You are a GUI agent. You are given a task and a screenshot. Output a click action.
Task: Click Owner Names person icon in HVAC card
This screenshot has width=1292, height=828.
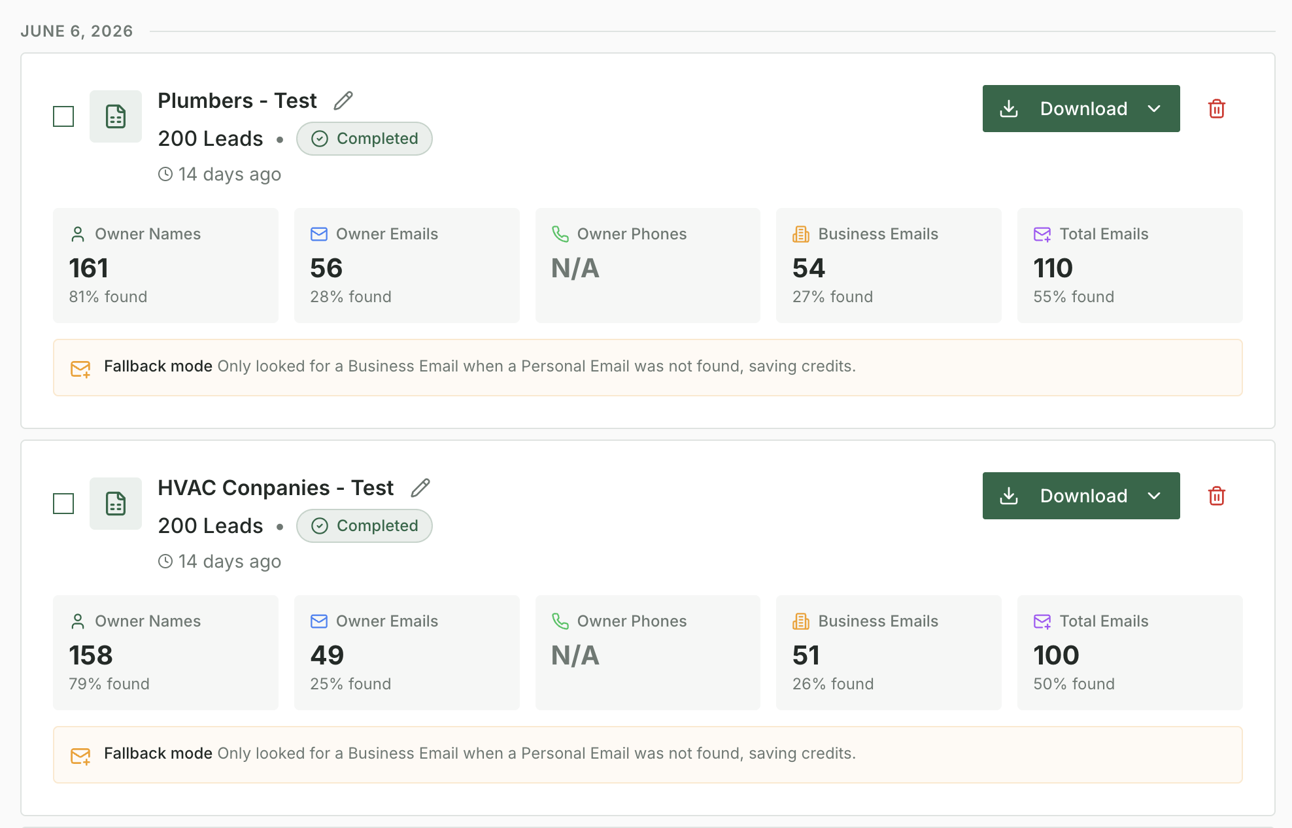point(78,621)
